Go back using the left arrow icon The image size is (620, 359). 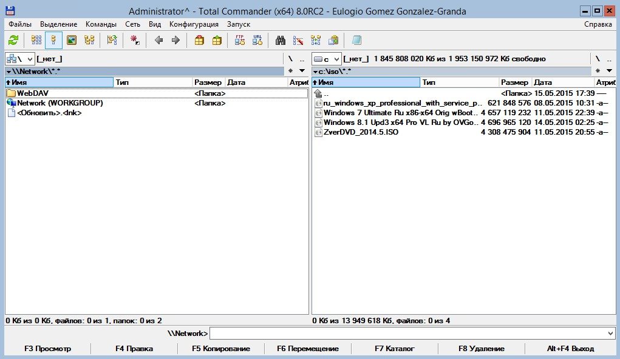(158, 41)
